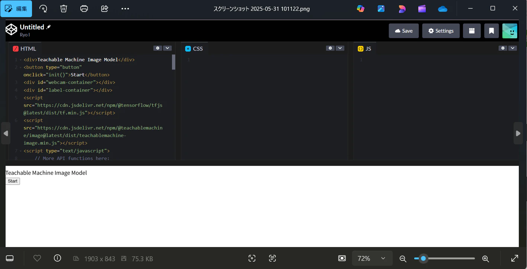This screenshot has height=269, width=527.
Task: Open the HTML editor gear settings
Action: (158, 48)
